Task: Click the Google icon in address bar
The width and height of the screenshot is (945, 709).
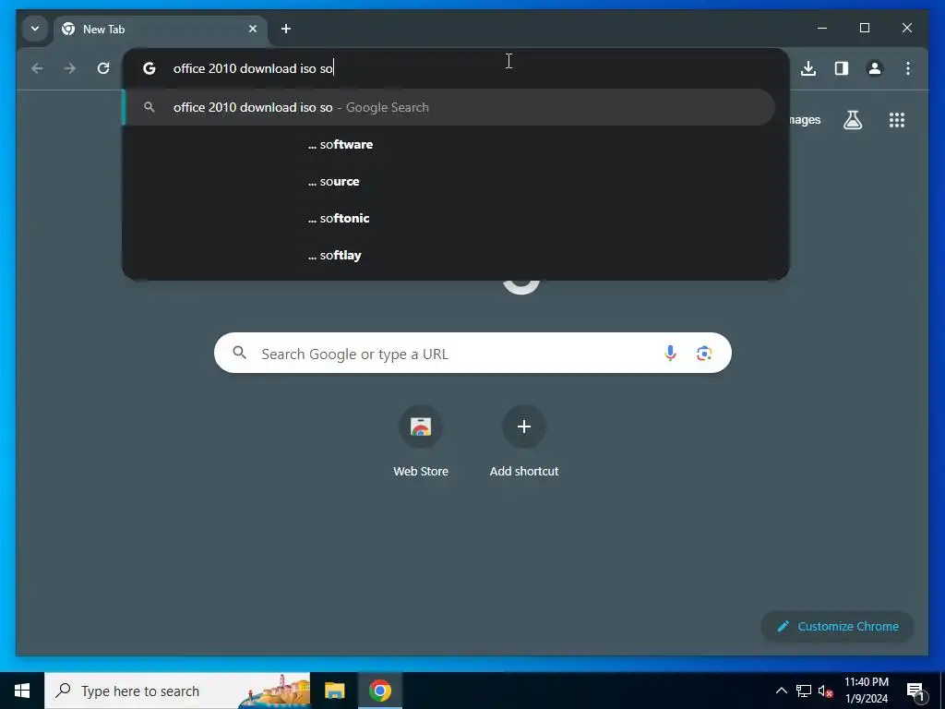Action: coord(150,68)
